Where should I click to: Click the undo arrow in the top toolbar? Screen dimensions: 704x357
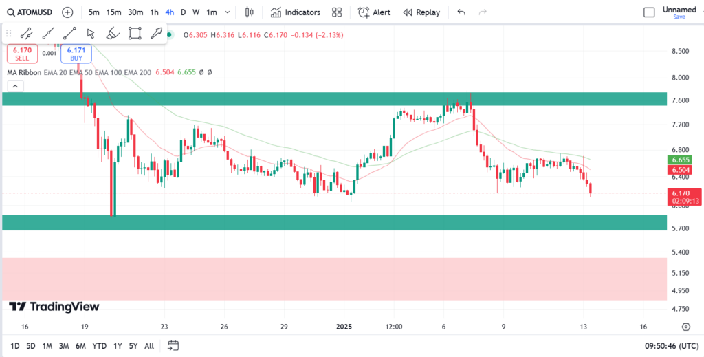pos(461,12)
